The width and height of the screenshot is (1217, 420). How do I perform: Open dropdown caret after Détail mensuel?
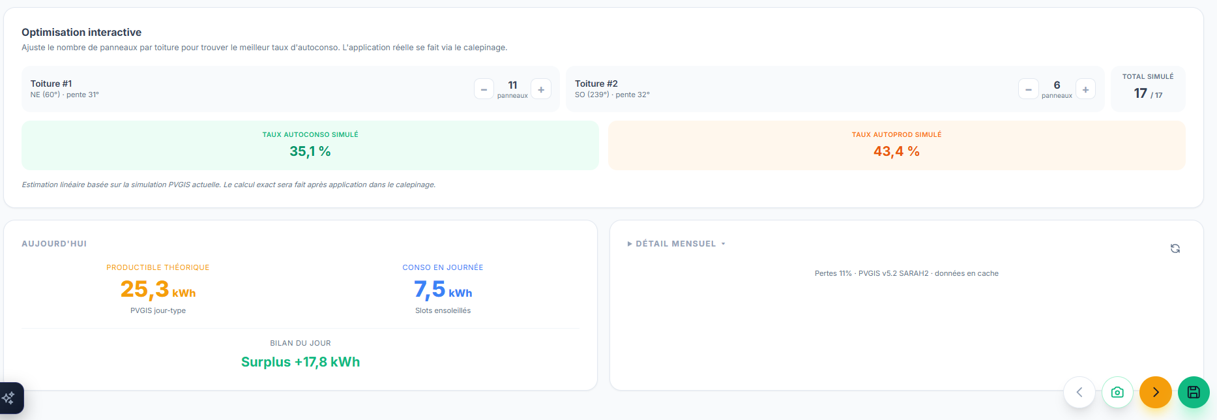(724, 244)
